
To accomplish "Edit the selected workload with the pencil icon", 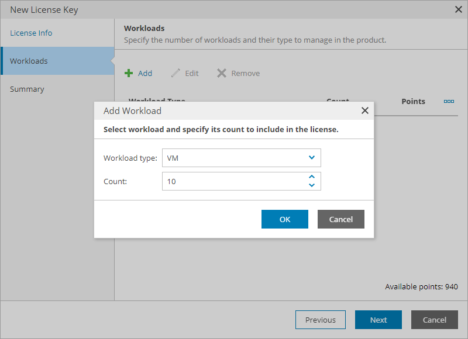I will point(184,73).
